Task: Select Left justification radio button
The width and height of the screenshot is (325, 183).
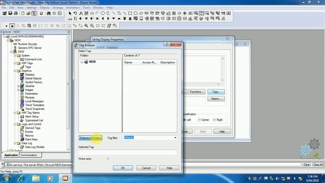Action: [x=184, y=120]
